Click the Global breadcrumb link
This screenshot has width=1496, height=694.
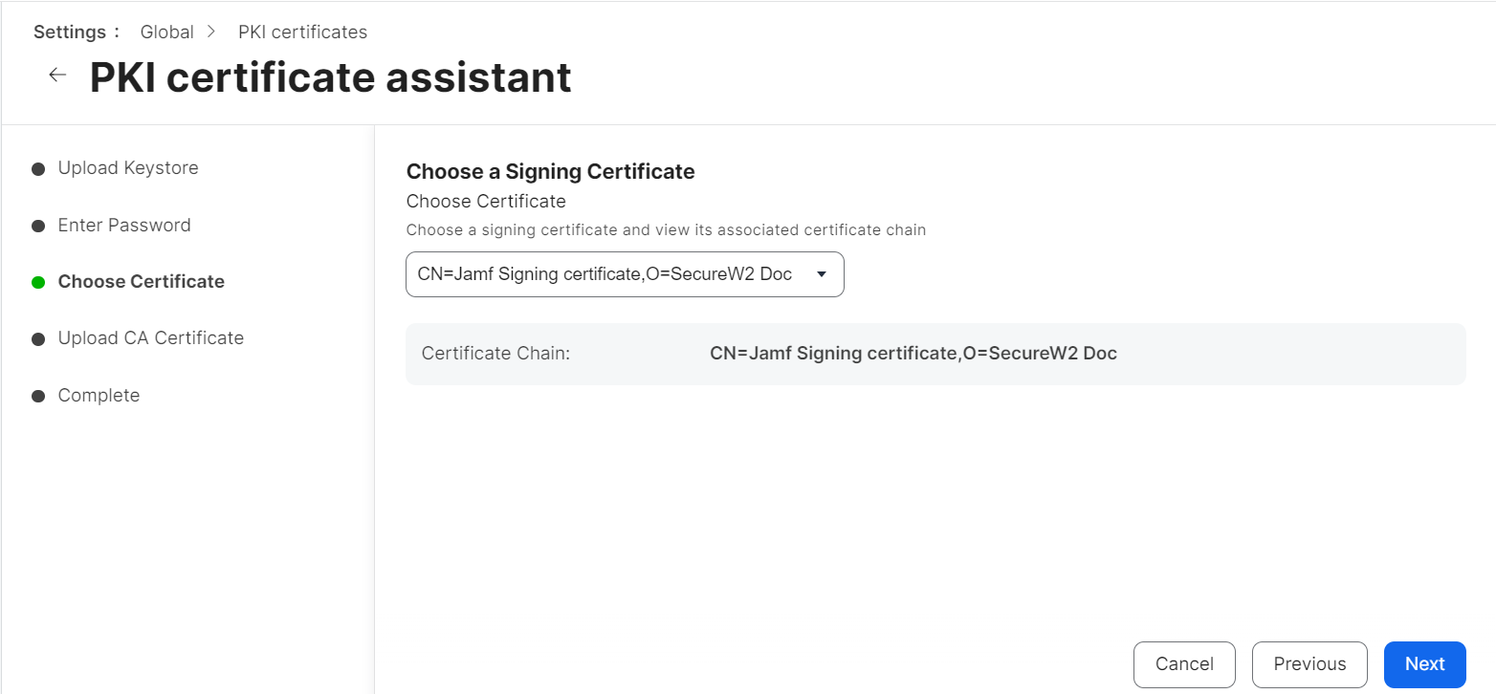tap(166, 33)
